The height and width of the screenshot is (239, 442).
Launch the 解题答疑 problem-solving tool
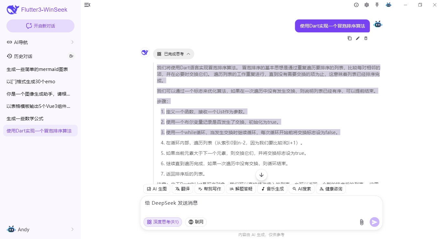pos(241,189)
